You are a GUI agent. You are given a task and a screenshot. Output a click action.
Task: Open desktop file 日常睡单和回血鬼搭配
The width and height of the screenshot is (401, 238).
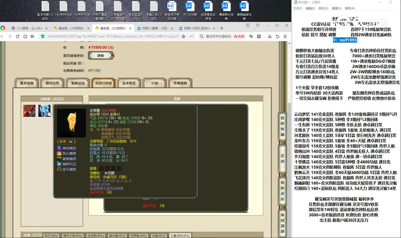point(117,10)
